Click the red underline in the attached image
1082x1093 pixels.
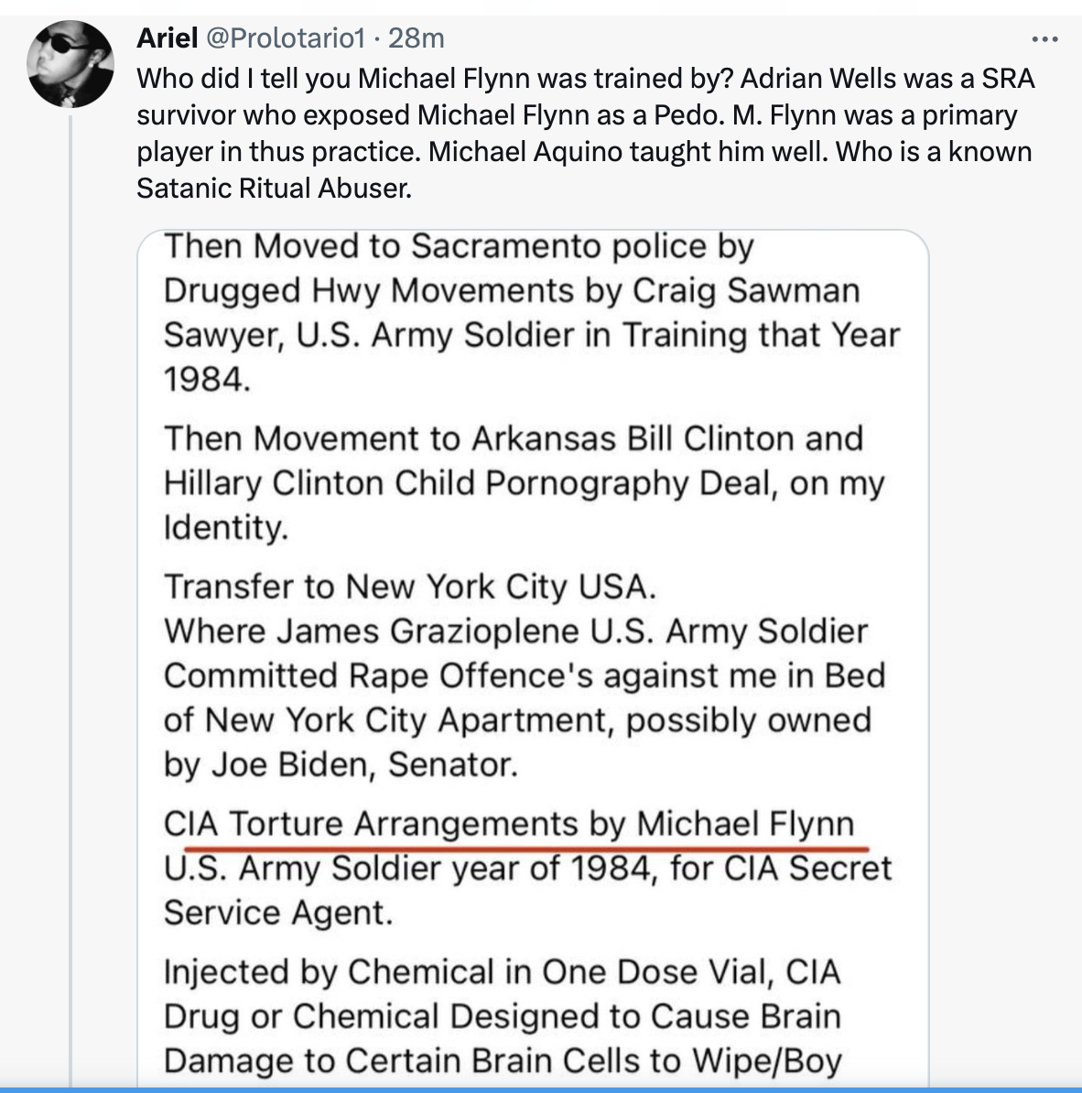(x=515, y=848)
